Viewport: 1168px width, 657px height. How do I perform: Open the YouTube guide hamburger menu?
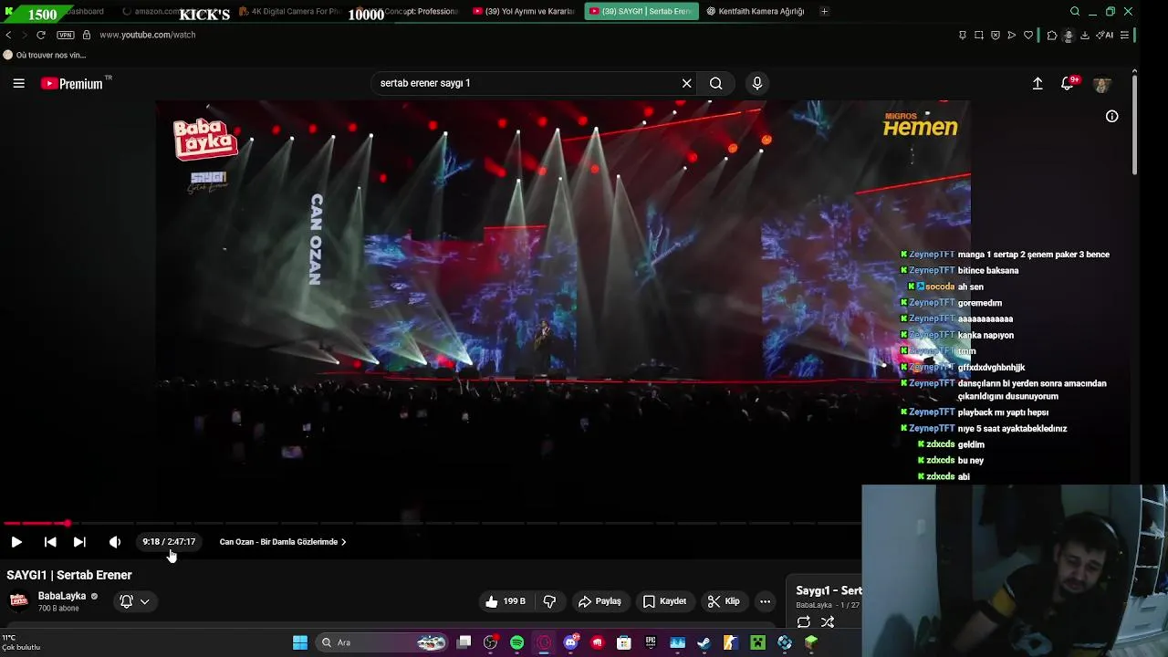click(x=18, y=83)
